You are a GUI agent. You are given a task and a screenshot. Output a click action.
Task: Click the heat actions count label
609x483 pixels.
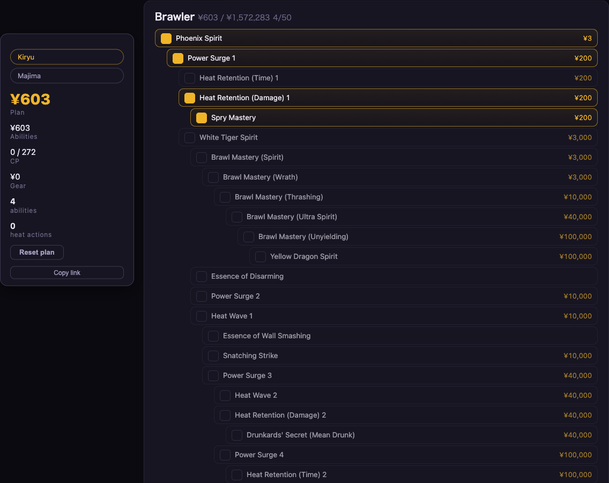[31, 234]
